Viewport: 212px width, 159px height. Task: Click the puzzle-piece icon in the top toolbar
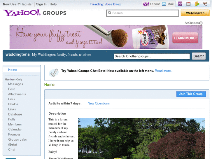point(197,4)
